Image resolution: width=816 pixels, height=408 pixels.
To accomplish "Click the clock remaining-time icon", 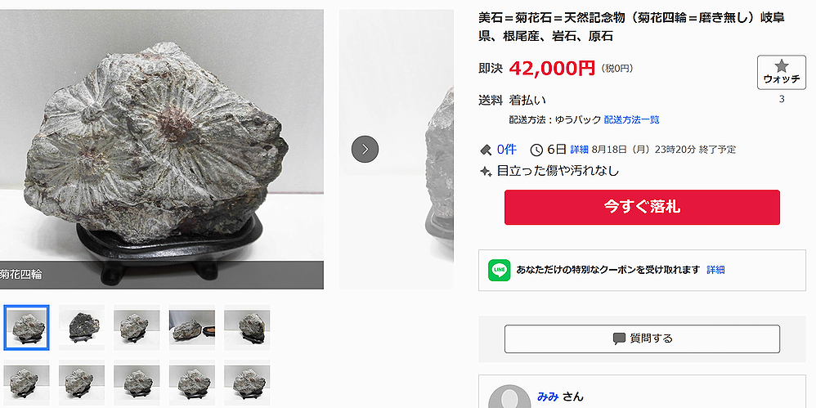I will 536,150.
